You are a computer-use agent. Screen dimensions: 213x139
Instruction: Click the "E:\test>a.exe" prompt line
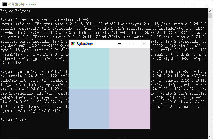click(14, 119)
